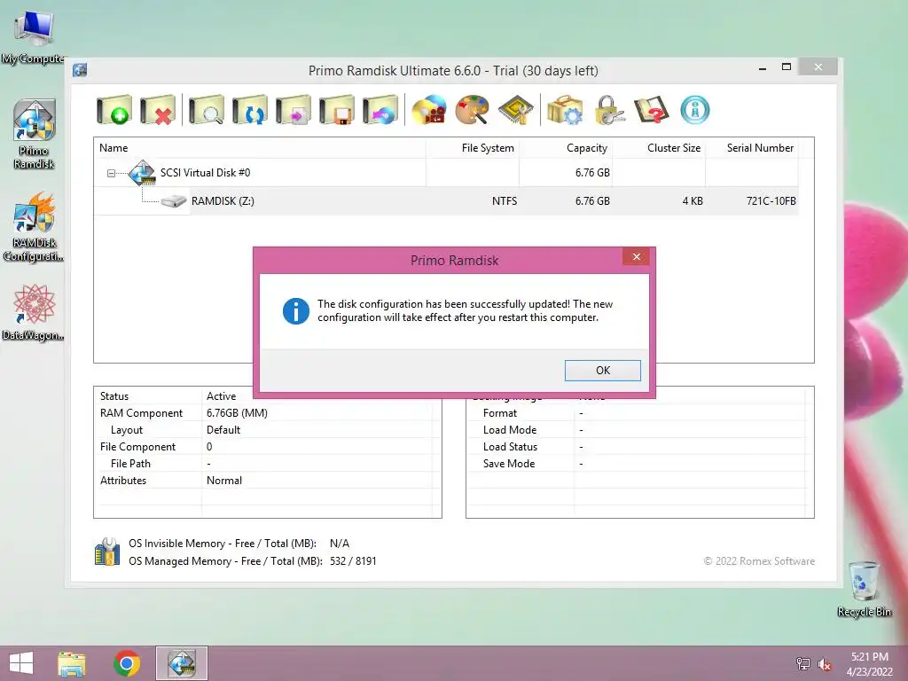This screenshot has height=681, width=908.
Task: Click the network tray icon
Action: point(803,664)
